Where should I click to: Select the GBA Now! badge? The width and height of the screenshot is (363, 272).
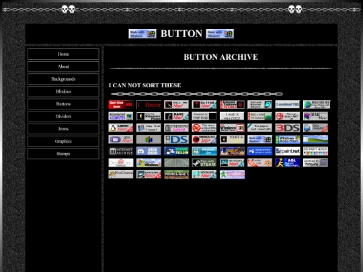click(121, 140)
